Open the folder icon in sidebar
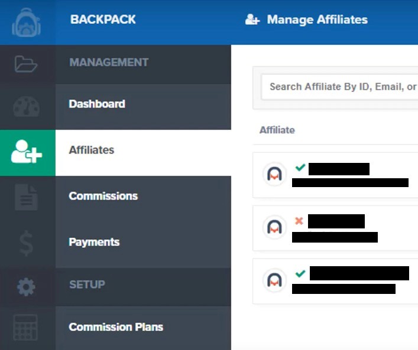Screen dimensions: 418x350 [26, 64]
